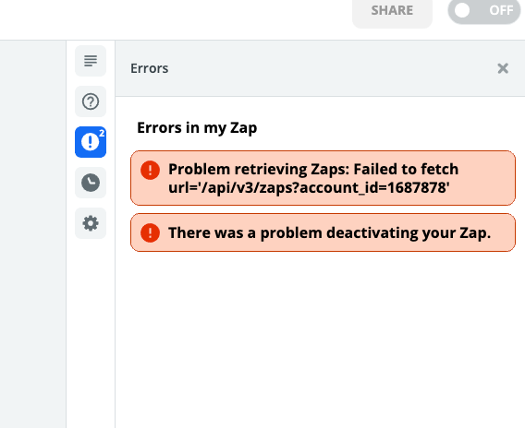Click the blank editor canvas left of sidebar
This screenshot has height=428, width=525.
click(x=33, y=234)
